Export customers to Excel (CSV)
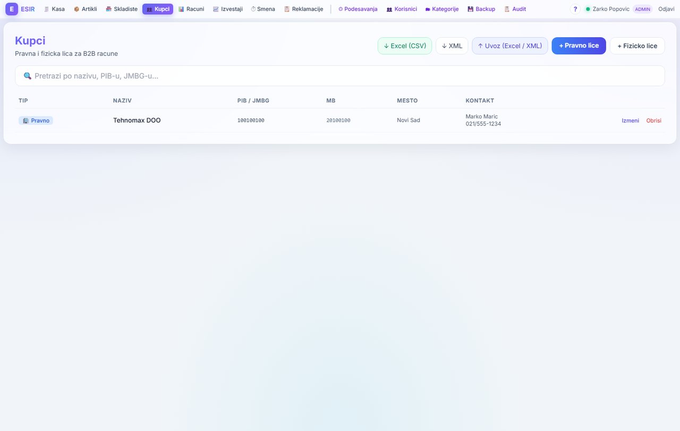The width and height of the screenshot is (680, 431). tap(405, 46)
